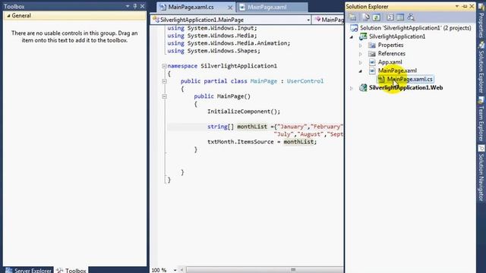Click the Server Explorer tab icon at bottom
The image size is (486, 273).
(x=8, y=270)
